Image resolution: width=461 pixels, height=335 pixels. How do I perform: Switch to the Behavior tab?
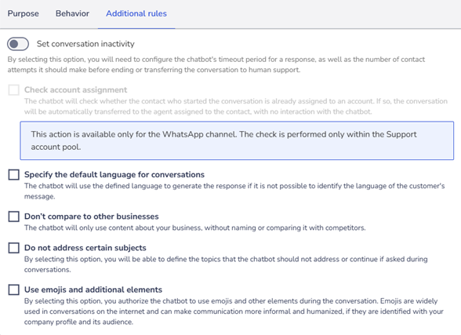pyautogui.click(x=72, y=13)
